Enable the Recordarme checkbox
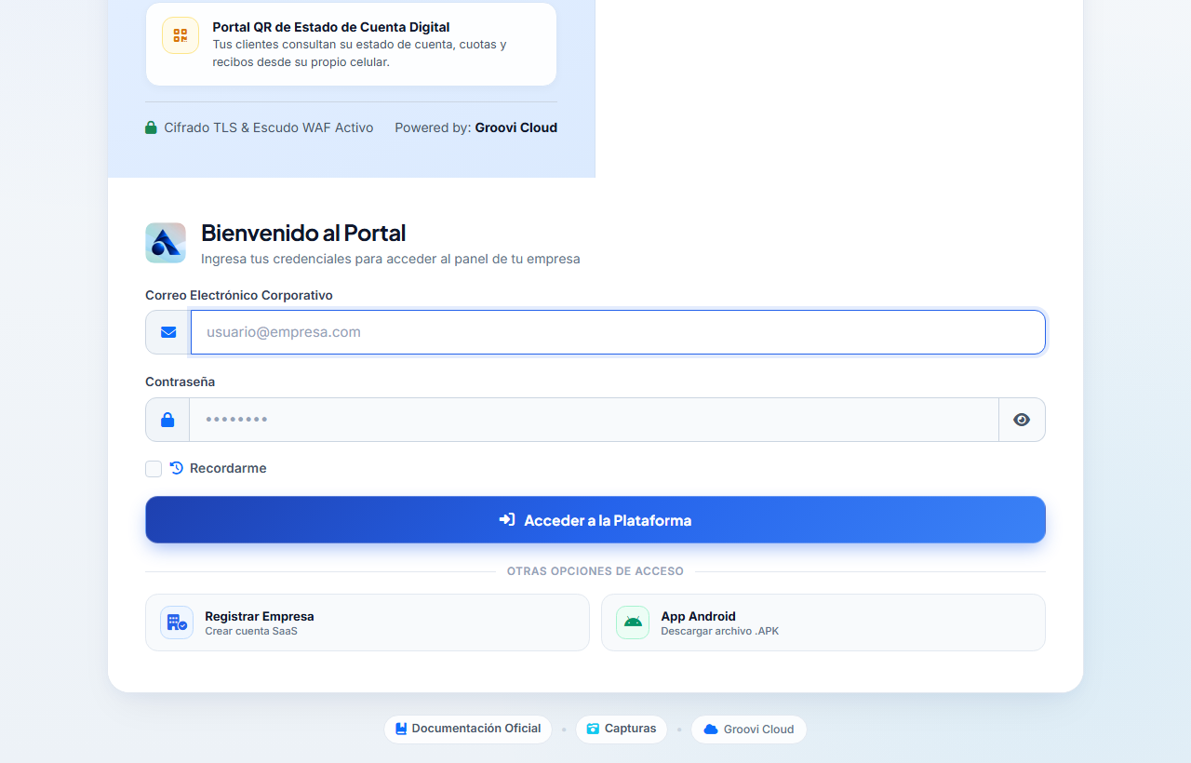1191x763 pixels. coord(154,469)
